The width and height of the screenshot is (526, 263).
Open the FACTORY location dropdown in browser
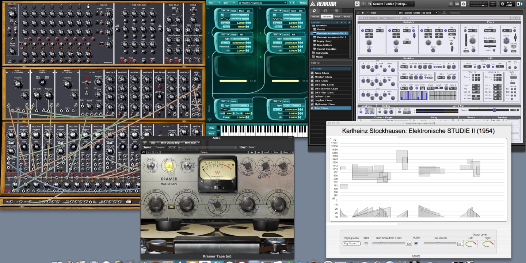click(x=324, y=22)
